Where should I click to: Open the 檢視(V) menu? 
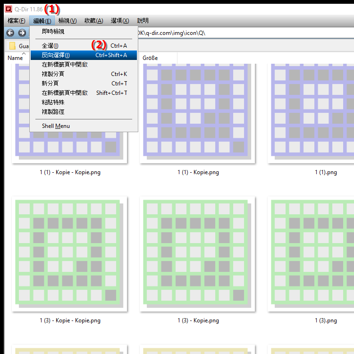tap(67, 21)
